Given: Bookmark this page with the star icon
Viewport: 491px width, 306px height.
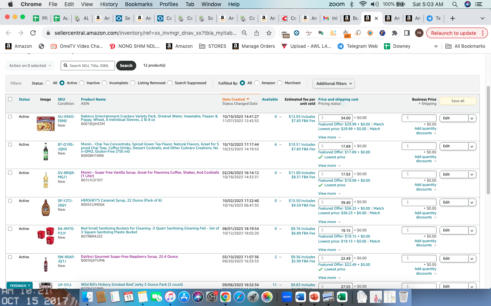Looking at the screenshot, I should click(x=269, y=33).
